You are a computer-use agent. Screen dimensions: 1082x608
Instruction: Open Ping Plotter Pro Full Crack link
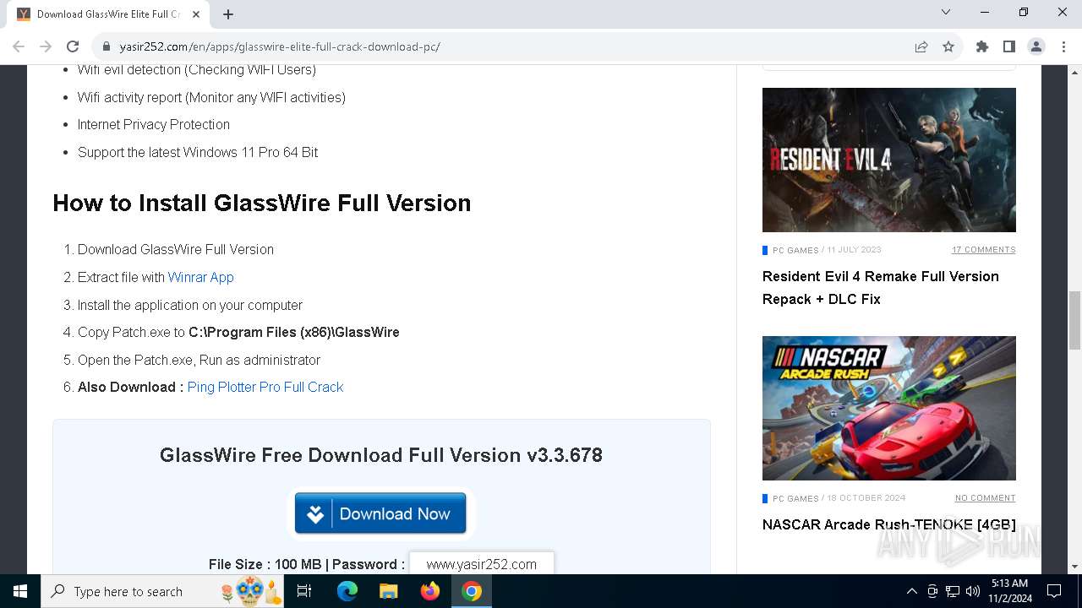(265, 387)
